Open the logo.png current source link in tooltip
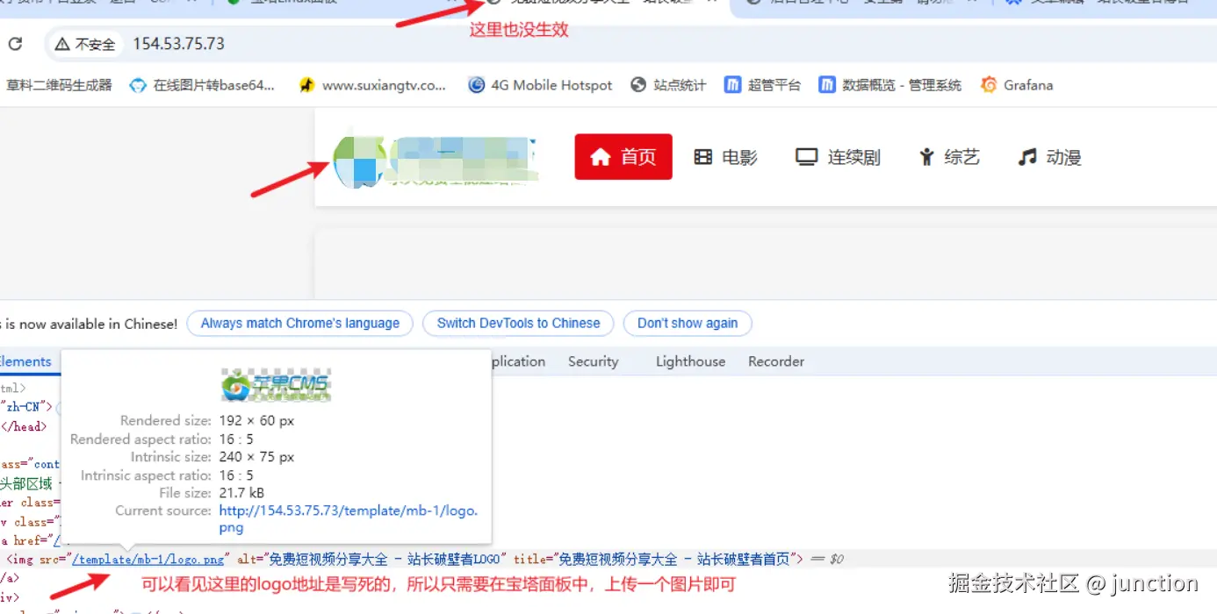 [x=349, y=519]
